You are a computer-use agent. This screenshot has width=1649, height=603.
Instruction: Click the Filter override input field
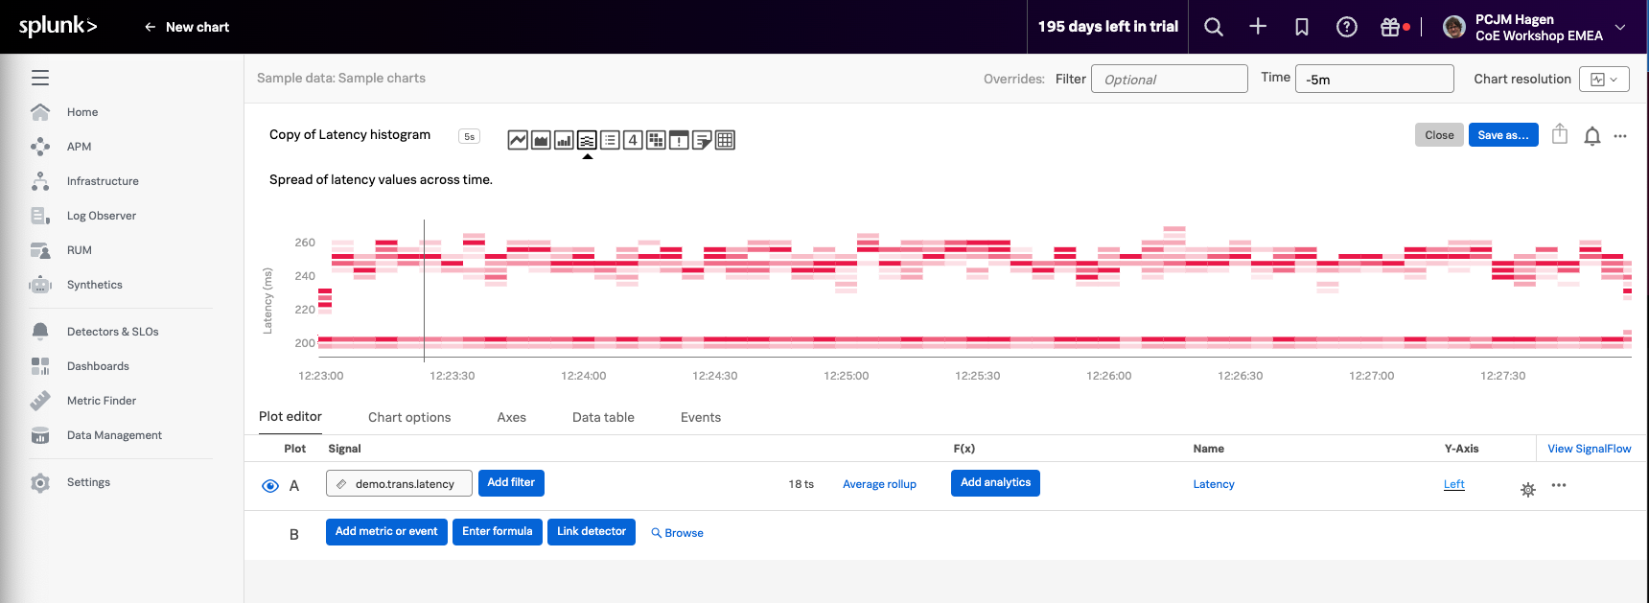[x=1170, y=79]
